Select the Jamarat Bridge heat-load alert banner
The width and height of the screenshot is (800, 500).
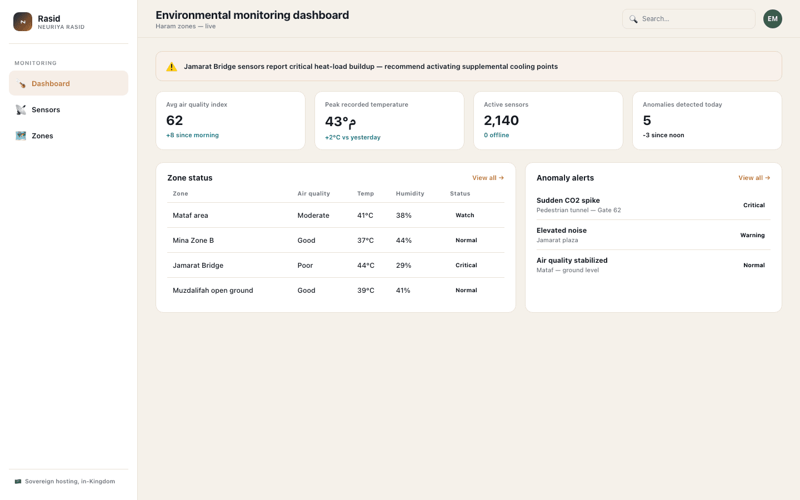469,66
